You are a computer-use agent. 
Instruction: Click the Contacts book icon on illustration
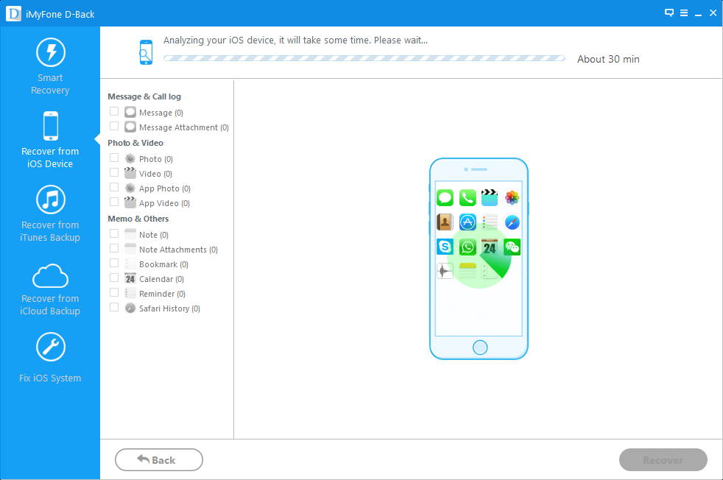[445, 222]
